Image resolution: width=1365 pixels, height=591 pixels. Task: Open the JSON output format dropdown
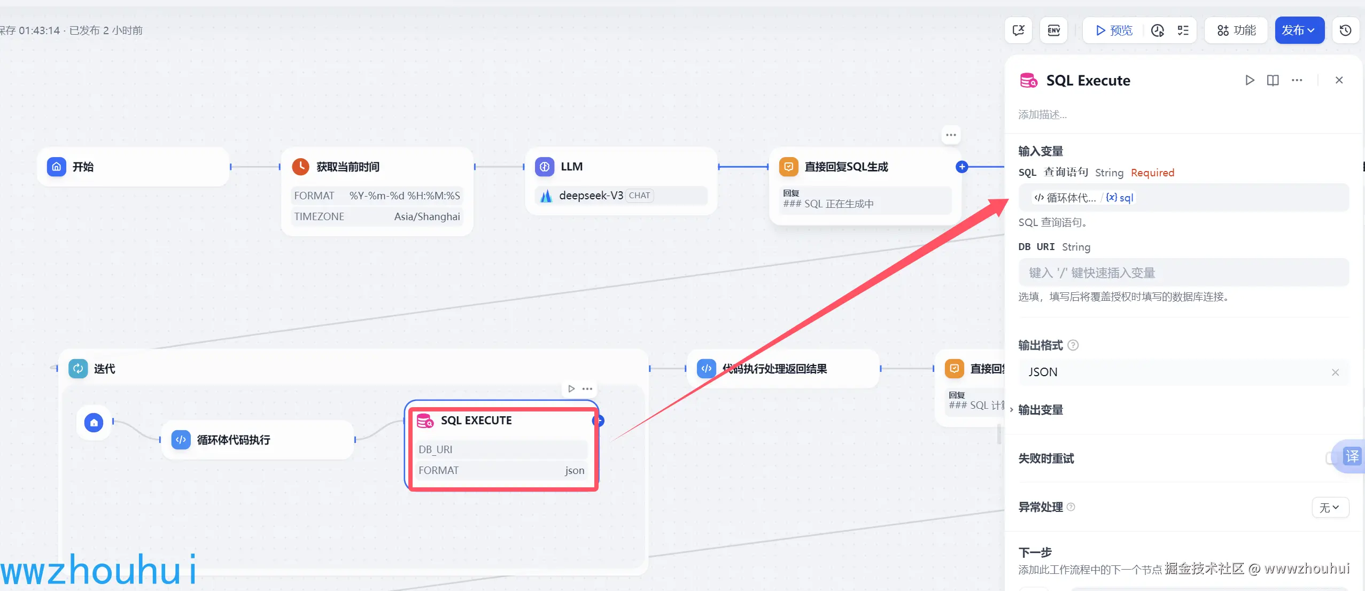click(1183, 372)
